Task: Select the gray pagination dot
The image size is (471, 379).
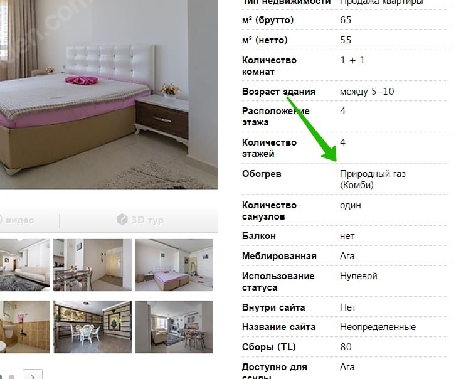Action: point(11,376)
